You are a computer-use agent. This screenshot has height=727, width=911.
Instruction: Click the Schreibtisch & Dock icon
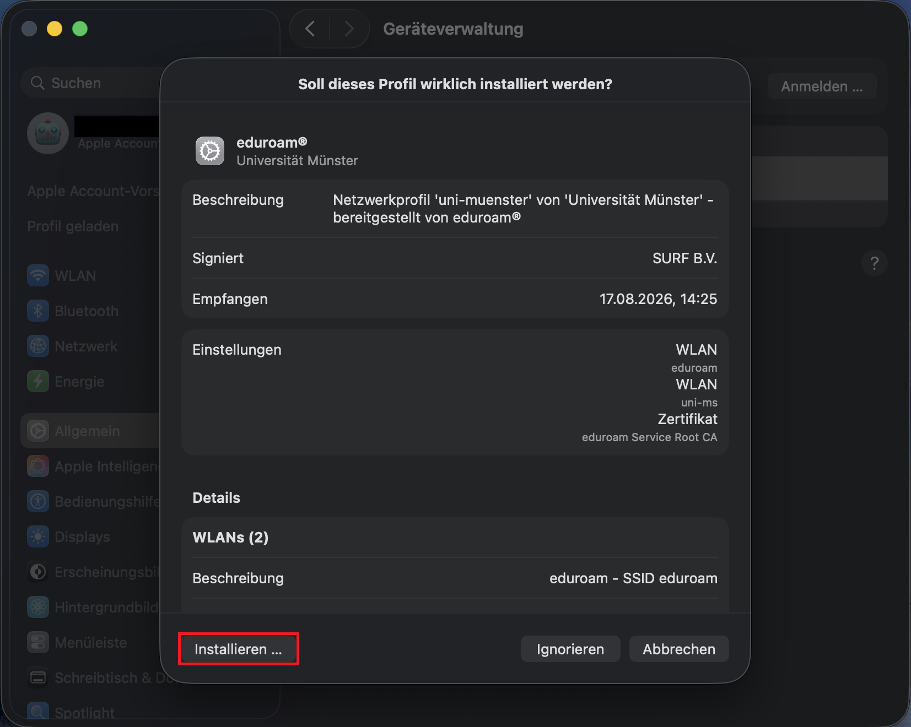tap(38, 678)
